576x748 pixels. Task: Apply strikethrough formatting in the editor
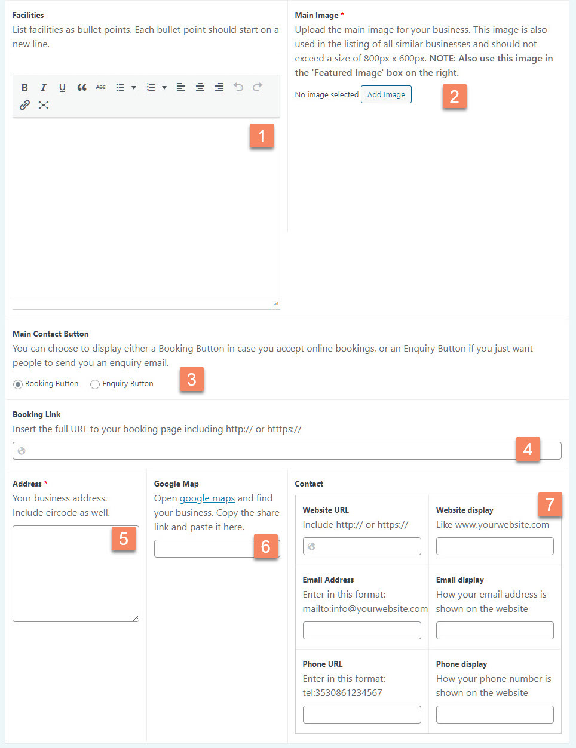(x=100, y=87)
